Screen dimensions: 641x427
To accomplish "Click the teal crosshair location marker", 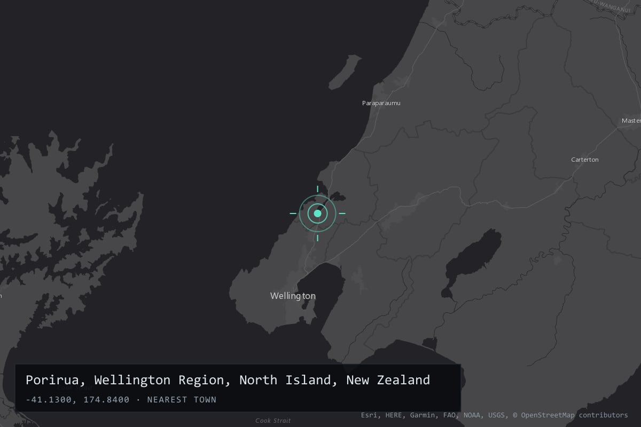I will [x=317, y=213].
